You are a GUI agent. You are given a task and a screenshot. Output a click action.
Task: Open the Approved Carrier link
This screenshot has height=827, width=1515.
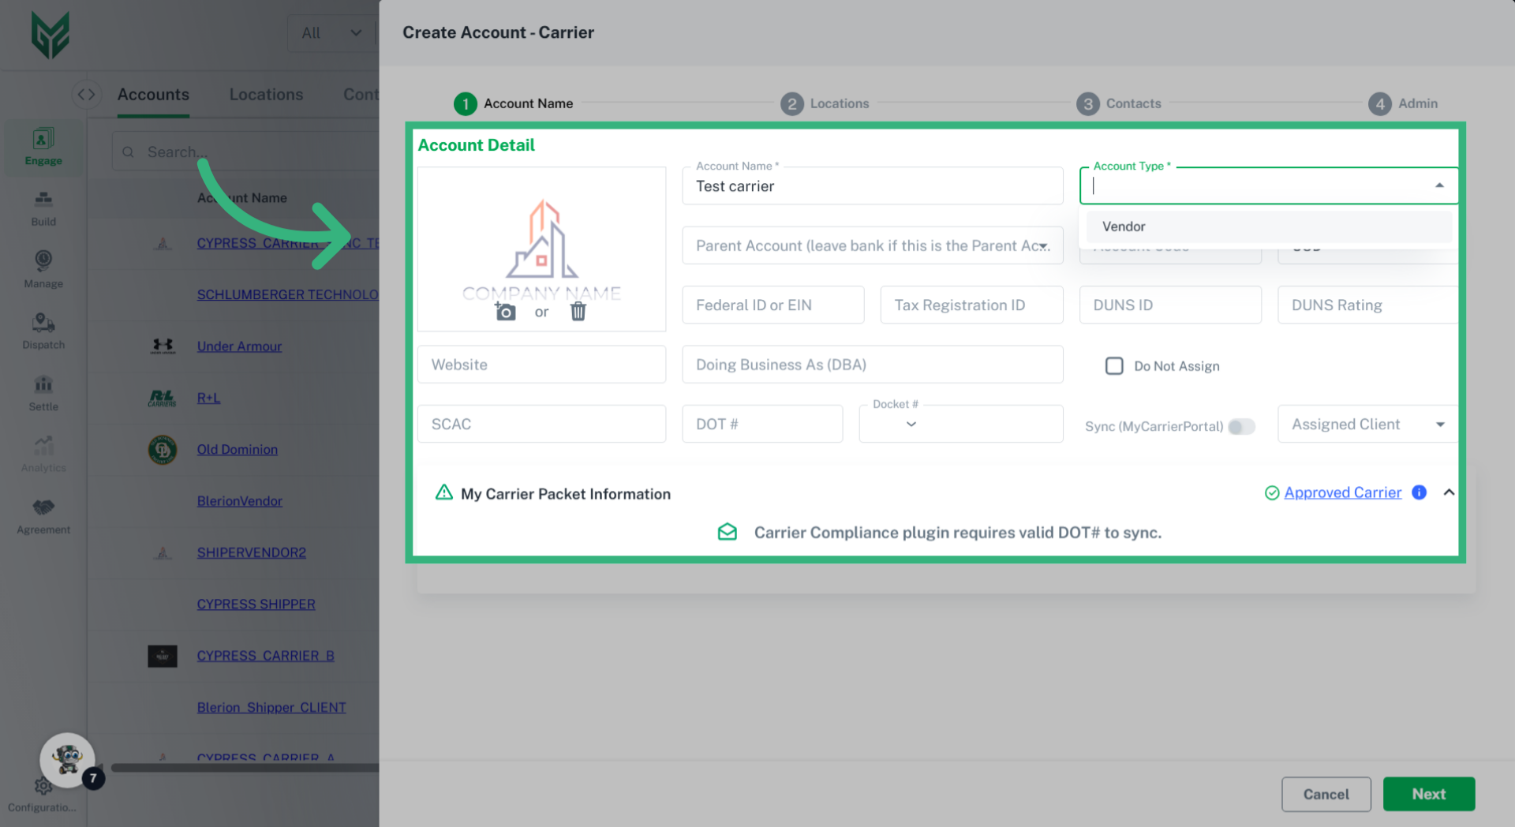(1342, 492)
